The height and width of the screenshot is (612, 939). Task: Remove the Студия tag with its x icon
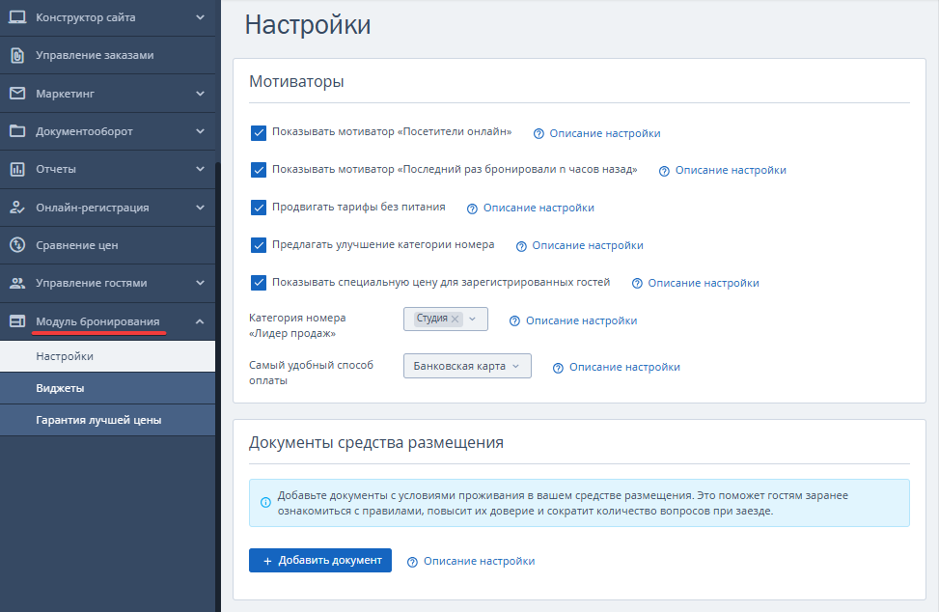[456, 319]
